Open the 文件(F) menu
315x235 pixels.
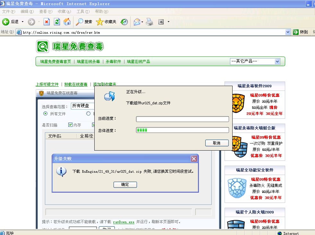(x=9, y=12)
